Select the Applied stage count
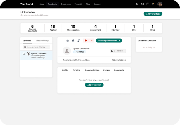180x125 pixels. [53, 28]
